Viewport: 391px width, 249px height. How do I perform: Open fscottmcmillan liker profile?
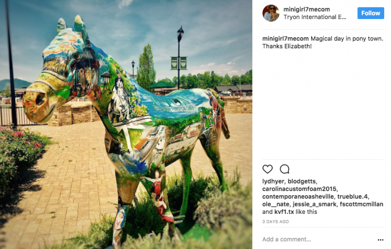(361, 204)
